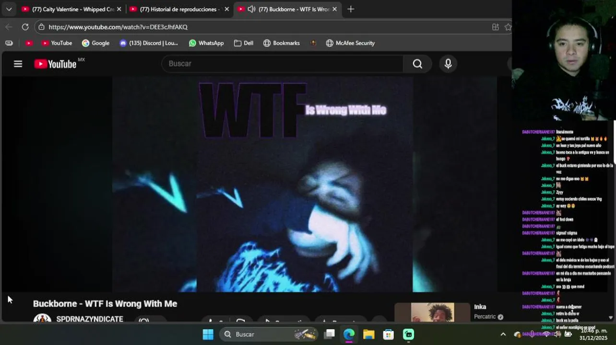
Task: Open the clock and date 10:46 p. m.
Action: pyautogui.click(x=593, y=334)
